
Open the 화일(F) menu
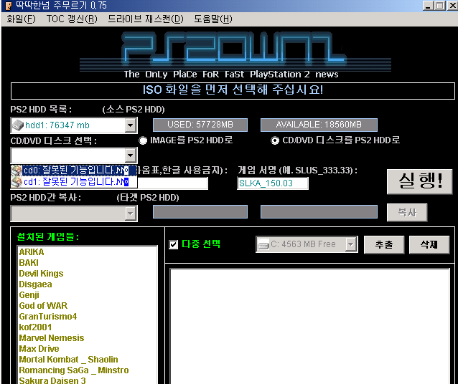21,19
